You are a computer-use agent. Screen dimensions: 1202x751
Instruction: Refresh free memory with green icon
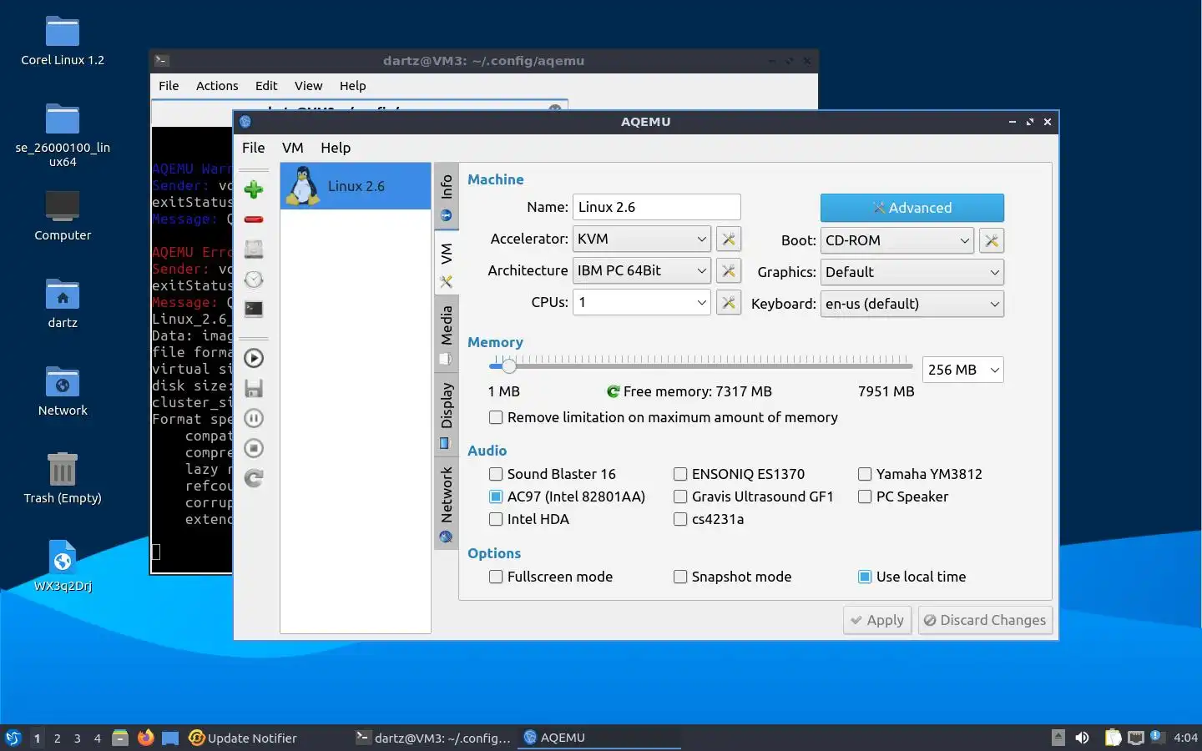(x=613, y=391)
